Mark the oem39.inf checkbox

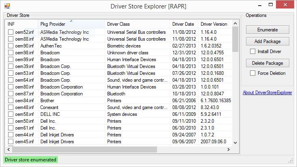[x=11, y=66]
